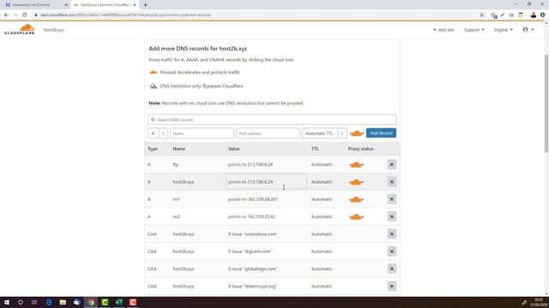
Task: Open the Automatic TTL dropdown
Action: point(324,133)
